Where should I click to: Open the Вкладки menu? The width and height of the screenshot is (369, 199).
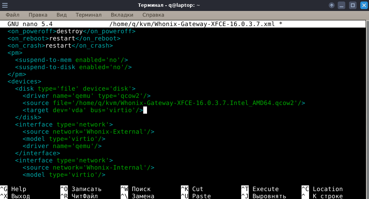tap(122, 15)
